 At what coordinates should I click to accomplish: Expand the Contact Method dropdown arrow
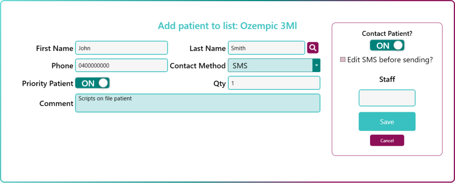click(316, 65)
